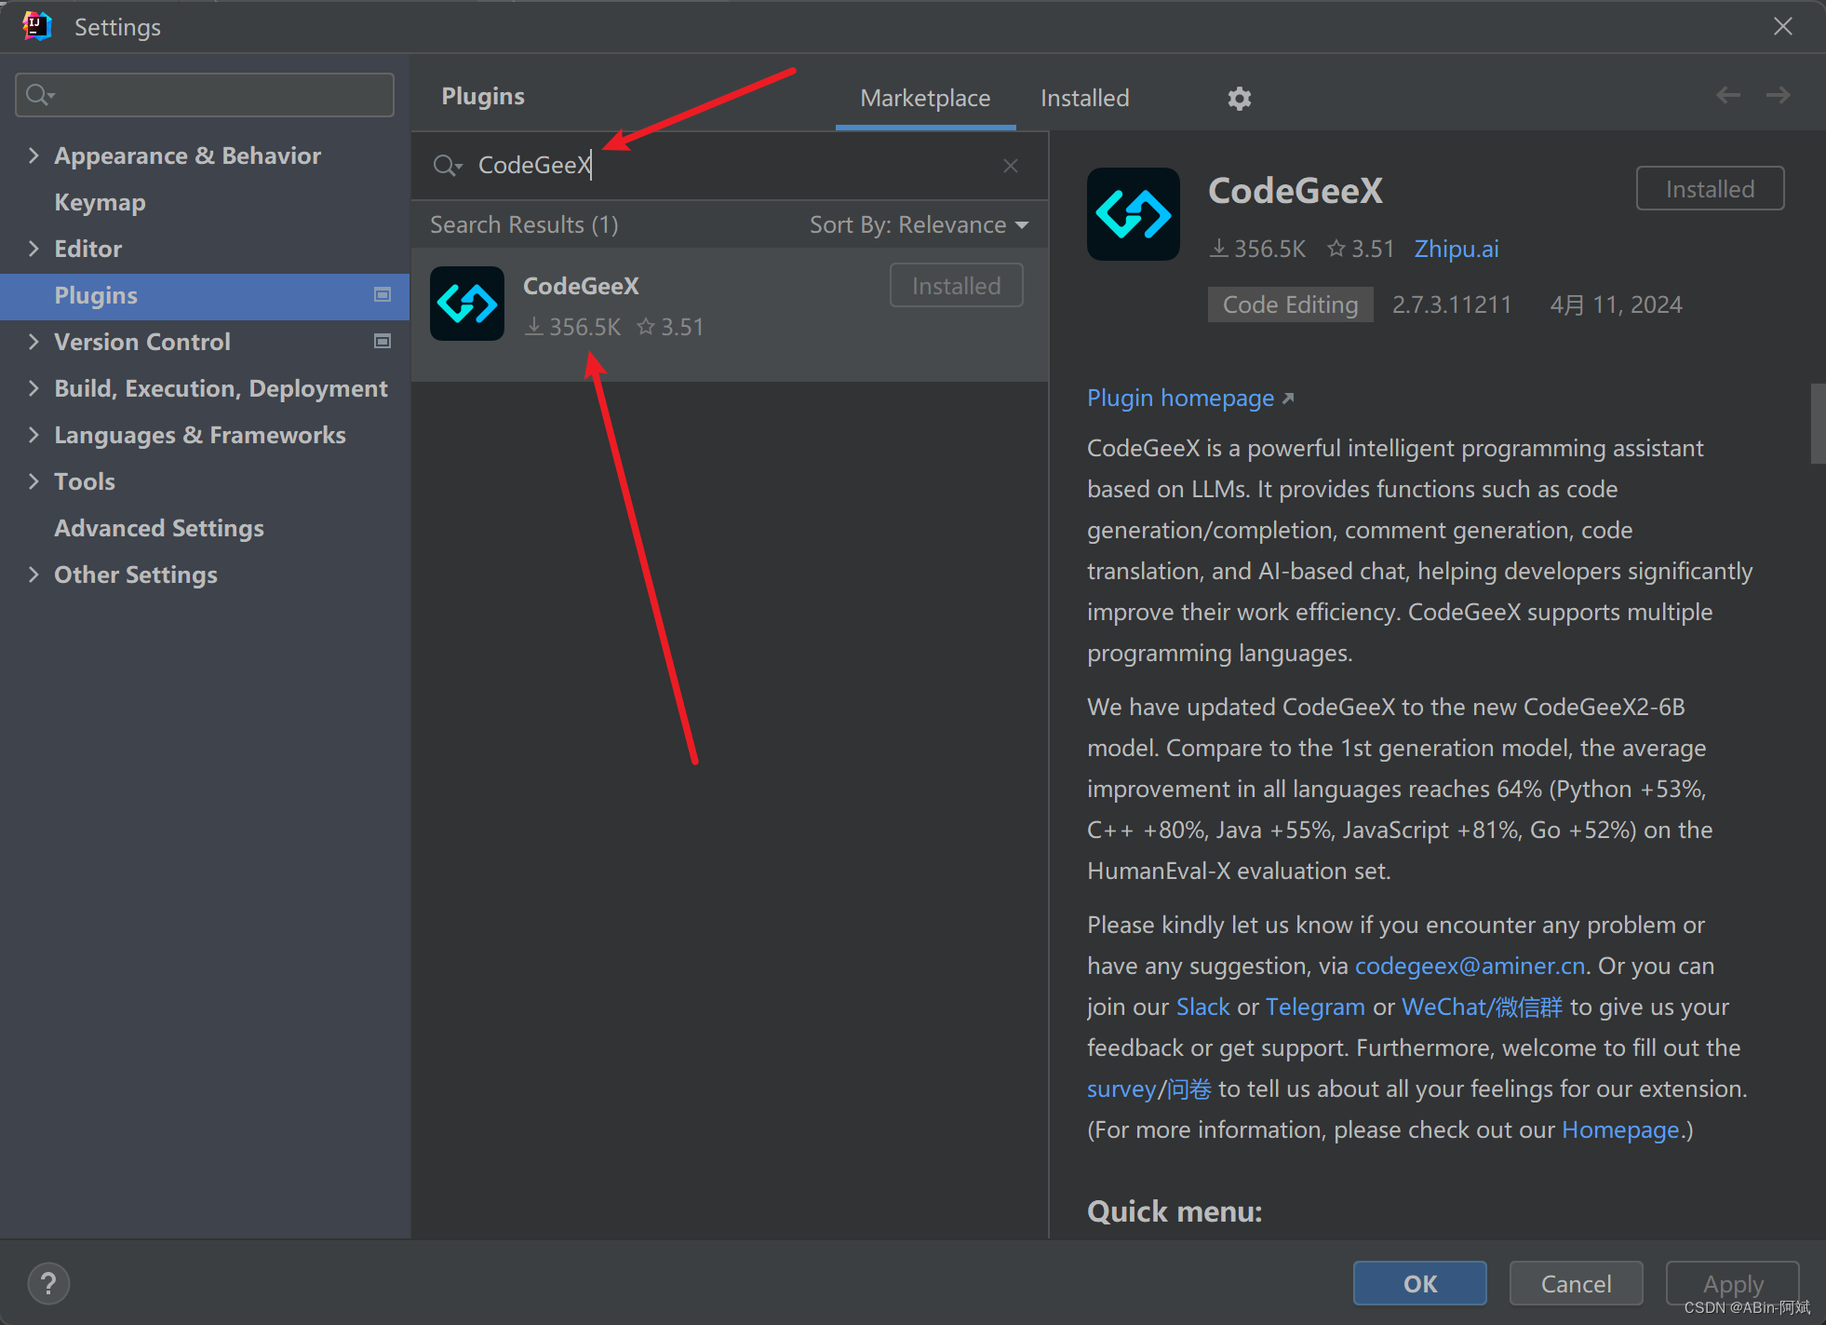
Task: Expand the Version Control section
Action: point(34,342)
